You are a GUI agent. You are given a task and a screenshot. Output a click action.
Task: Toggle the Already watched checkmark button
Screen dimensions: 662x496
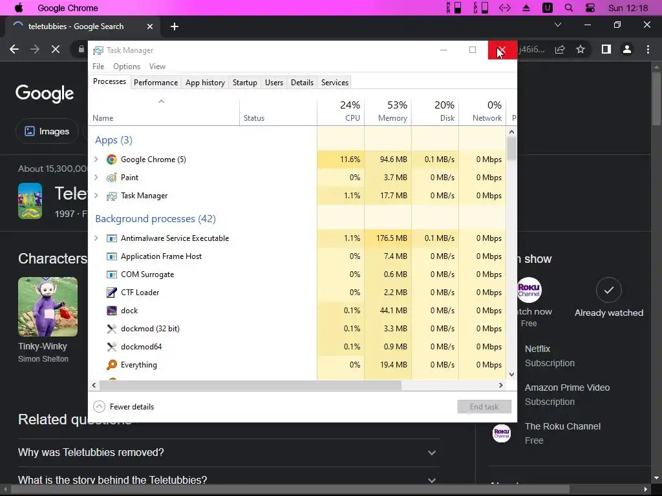(x=608, y=290)
